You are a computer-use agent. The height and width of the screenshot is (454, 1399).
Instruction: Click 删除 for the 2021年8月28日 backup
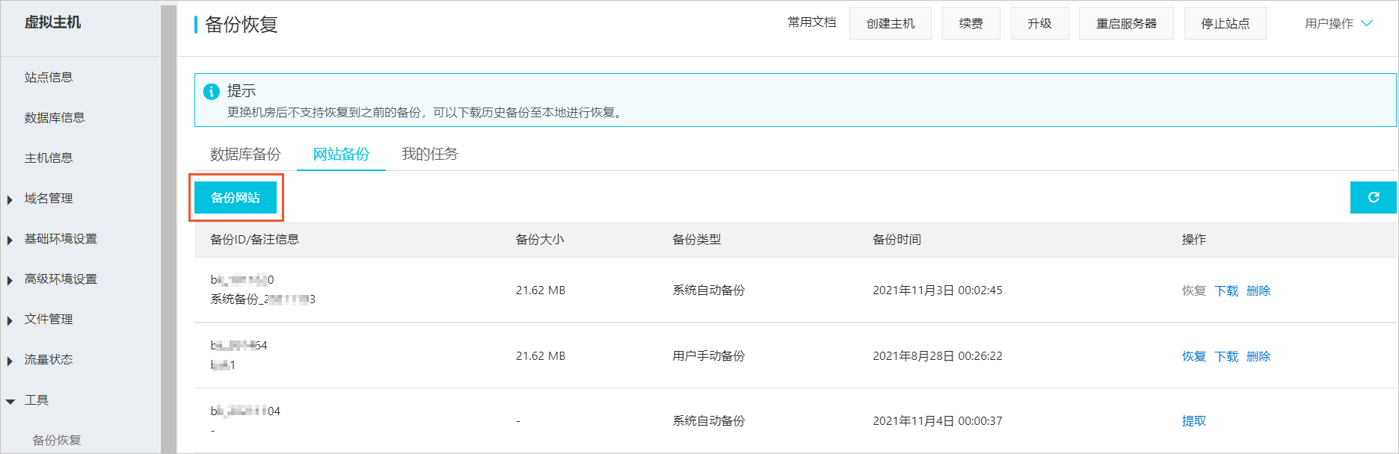pos(1258,356)
